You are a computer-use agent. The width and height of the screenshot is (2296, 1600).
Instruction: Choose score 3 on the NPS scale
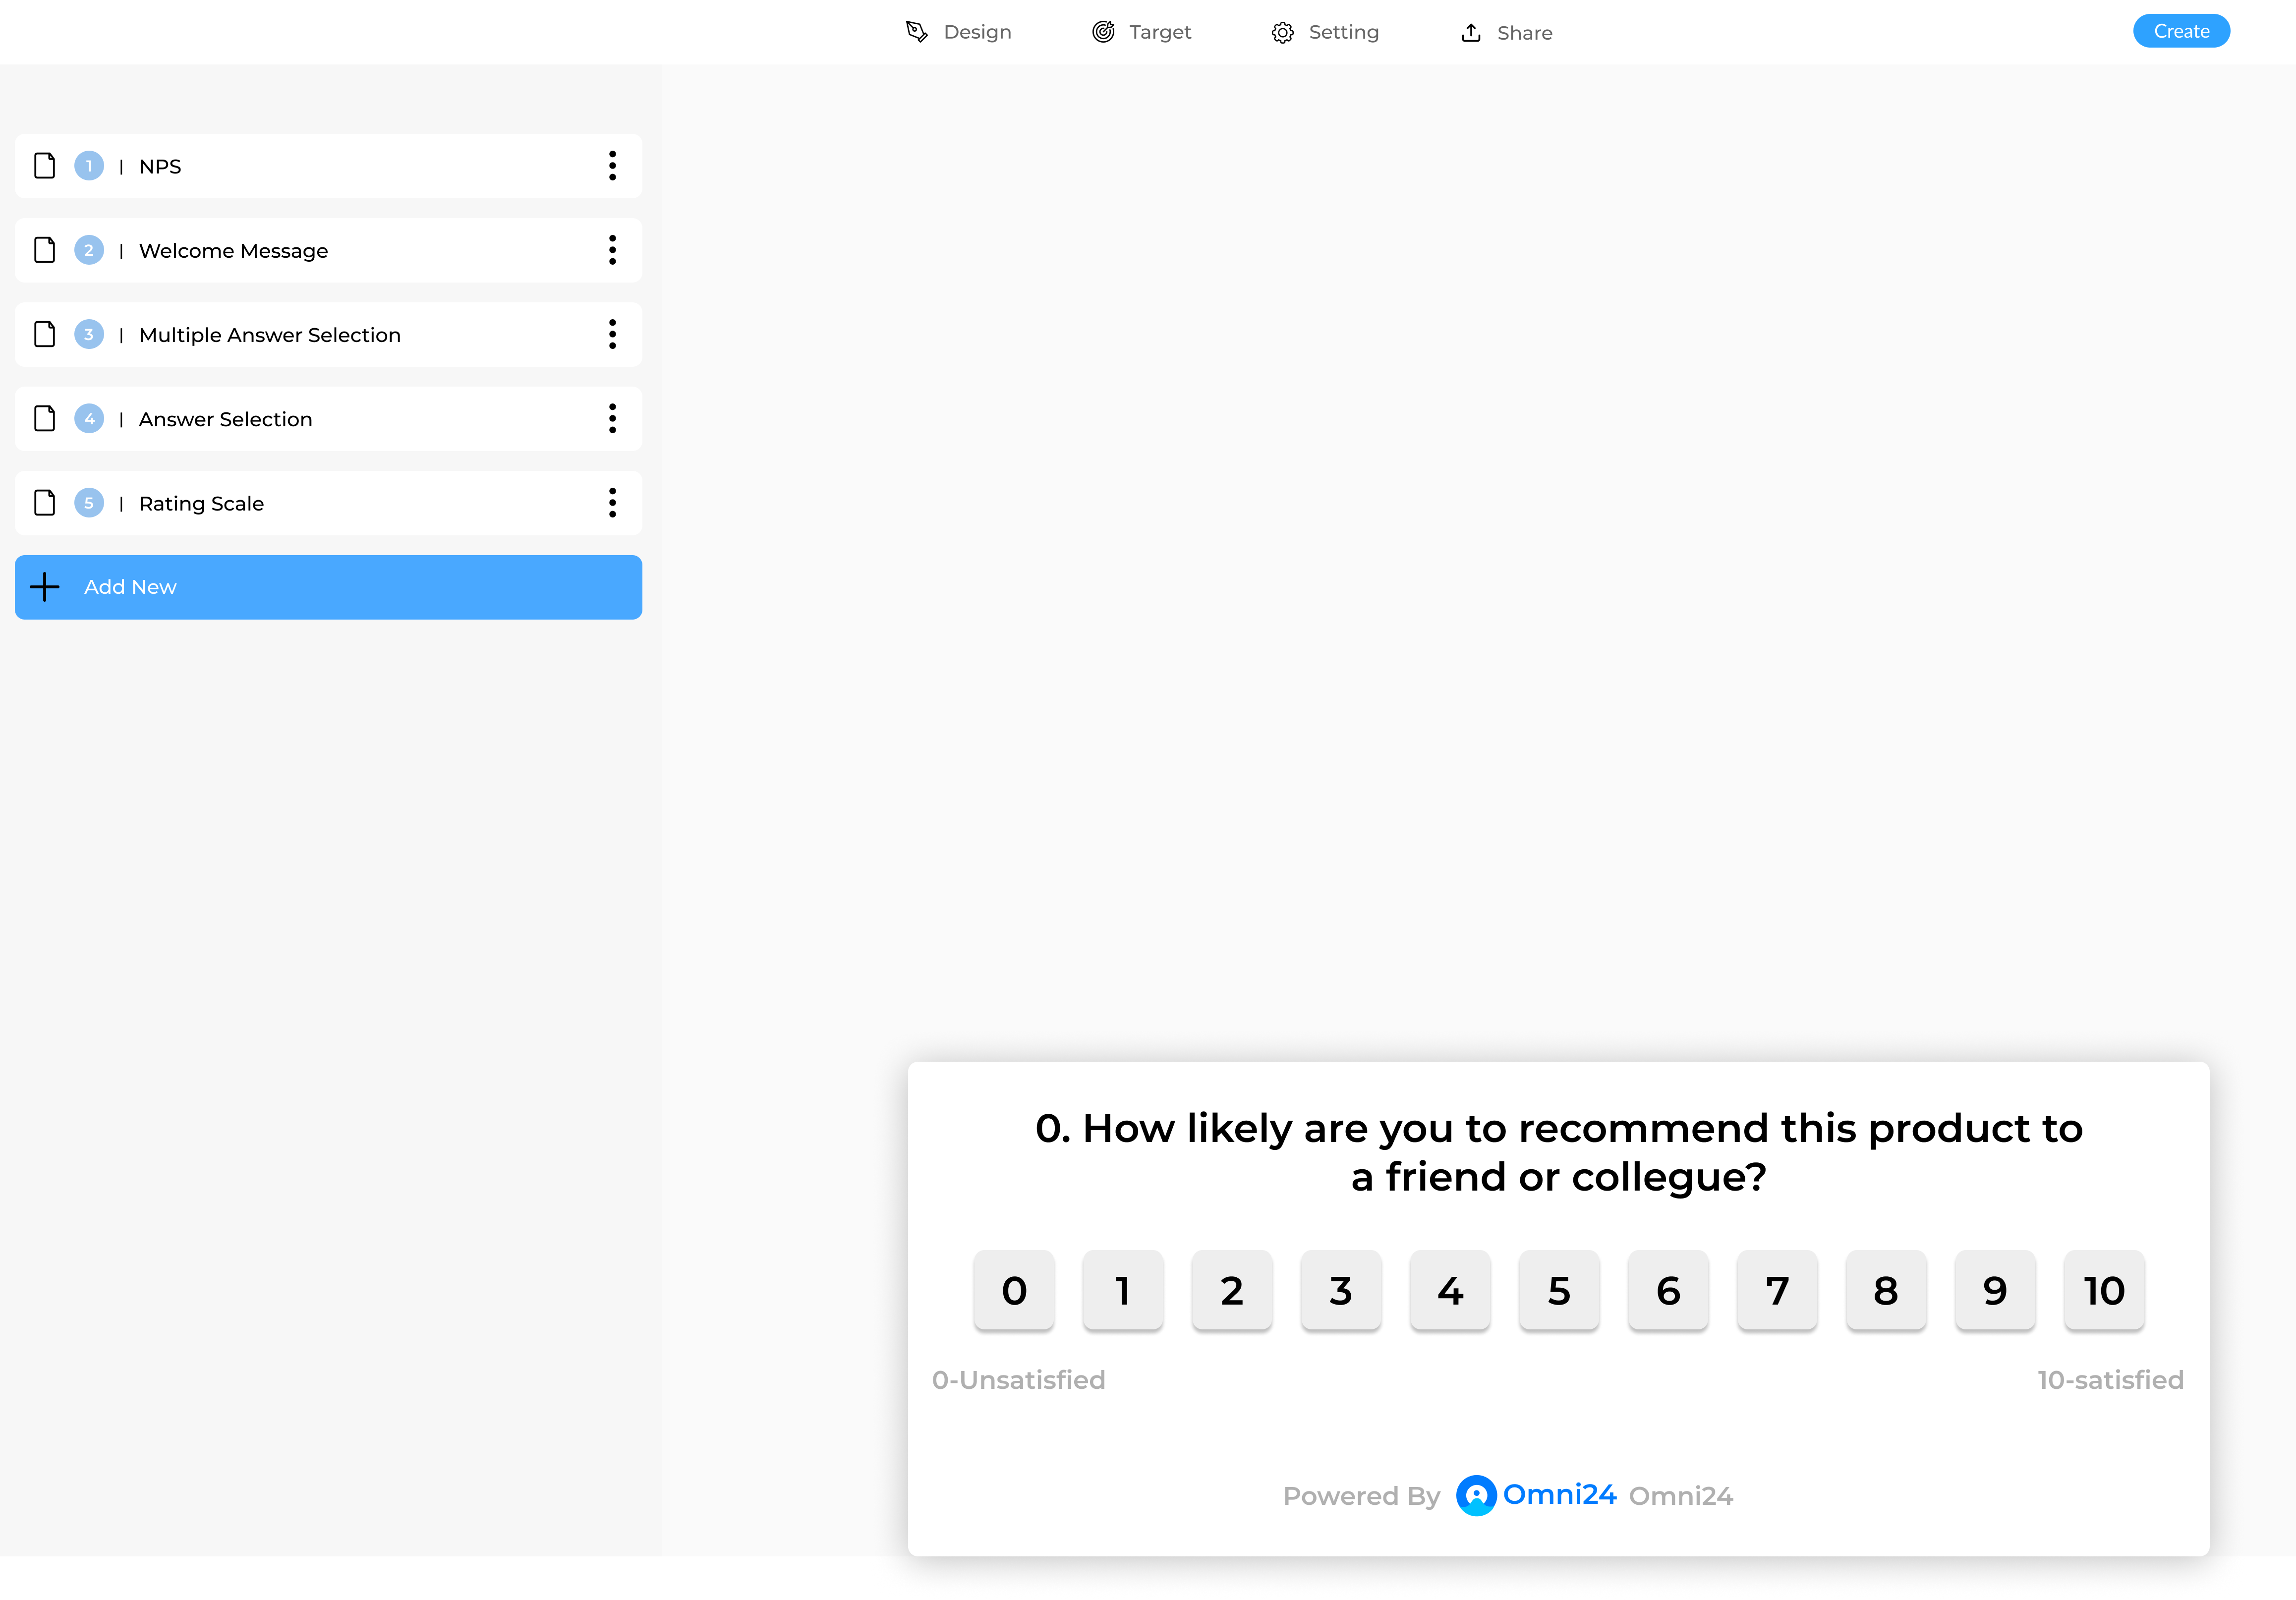tap(1341, 1290)
